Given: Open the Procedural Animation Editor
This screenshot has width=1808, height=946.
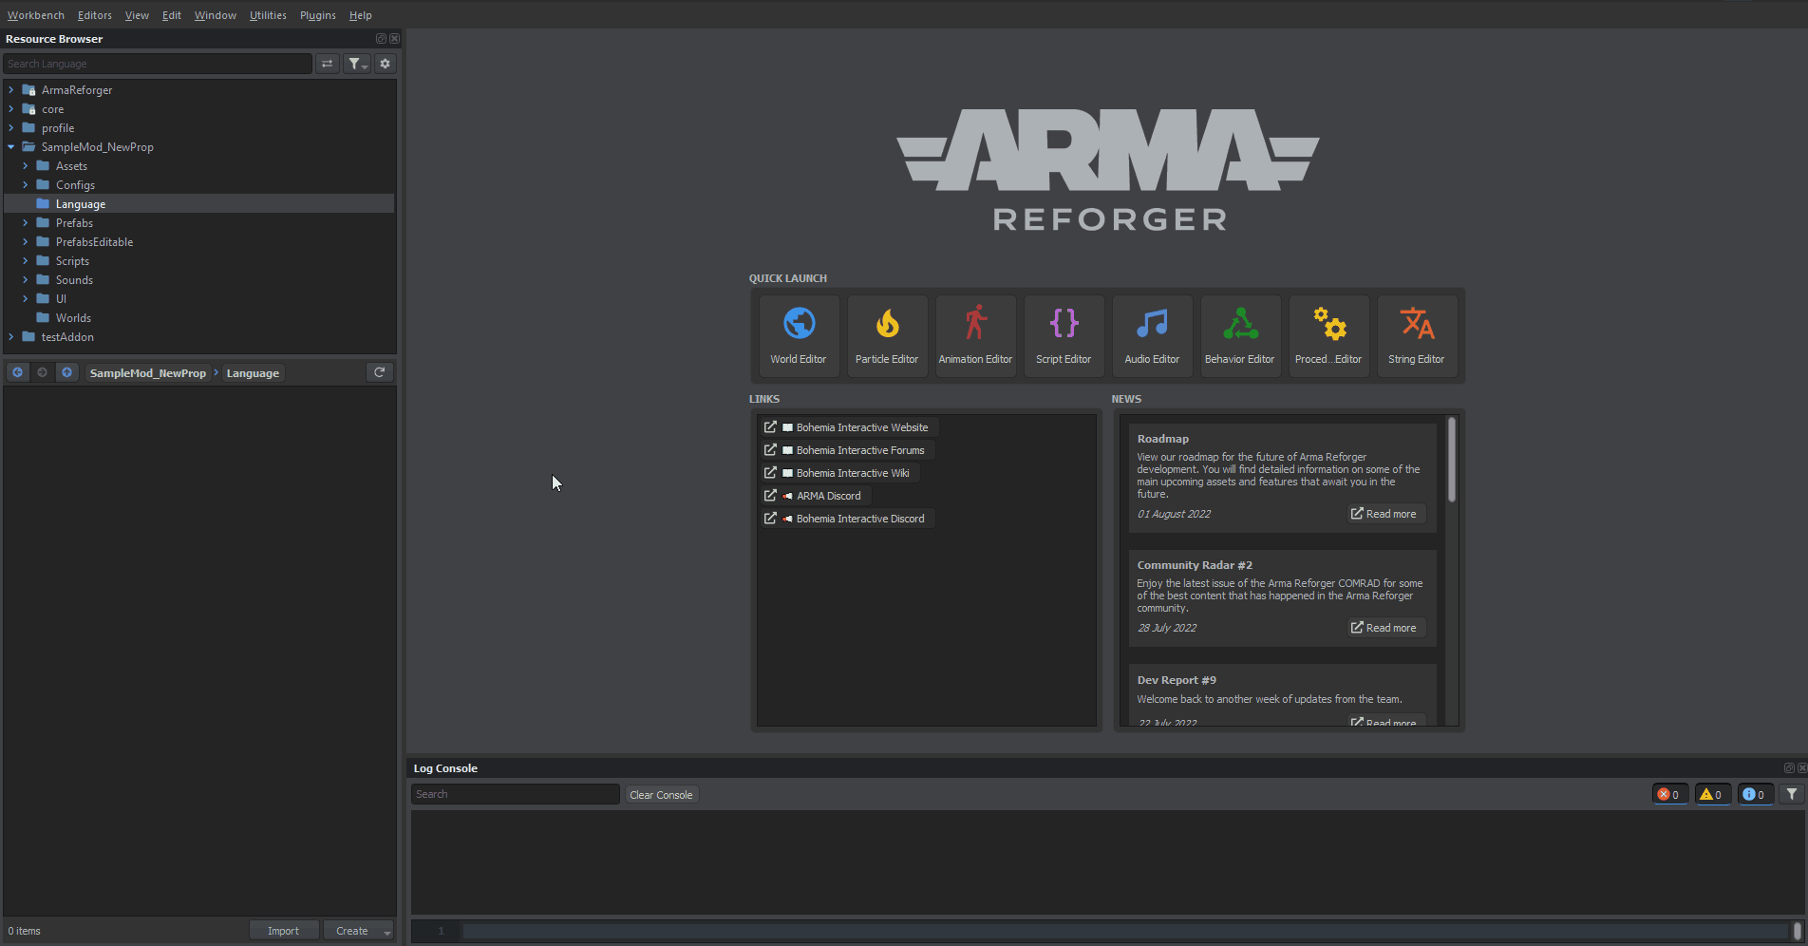Looking at the screenshot, I should click(1328, 335).
